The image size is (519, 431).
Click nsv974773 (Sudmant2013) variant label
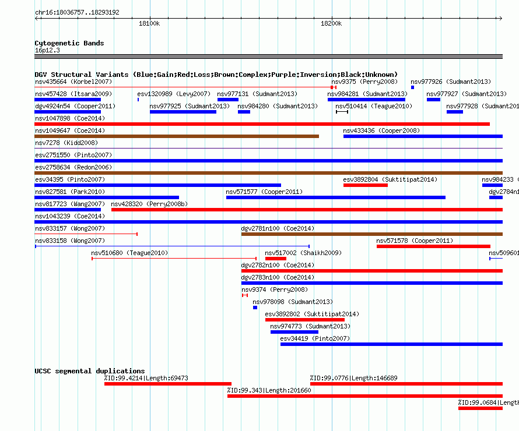point(310,326)
